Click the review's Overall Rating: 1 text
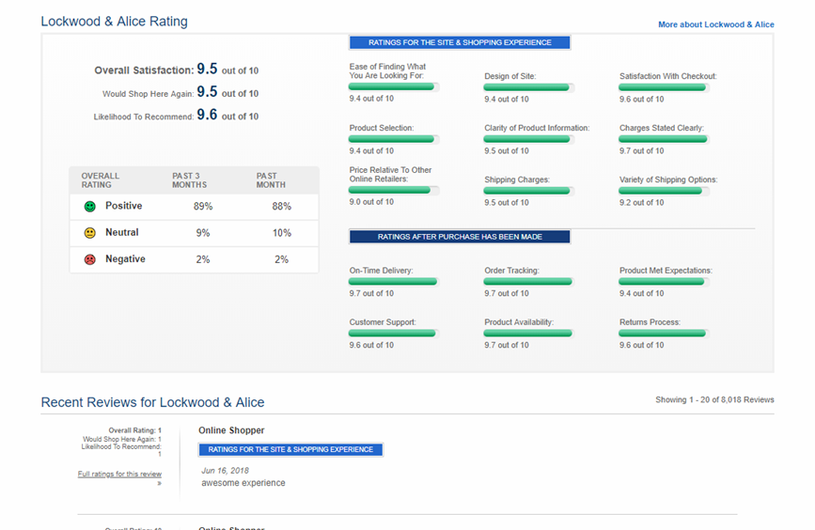Viewport: 815px width, 530px height. coord(135,430)
